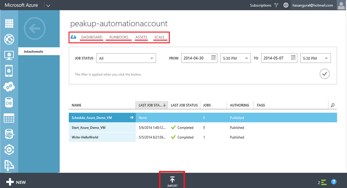Open help via the question mark icon
This screenshot has width=347, height=188.
(334, 182)
